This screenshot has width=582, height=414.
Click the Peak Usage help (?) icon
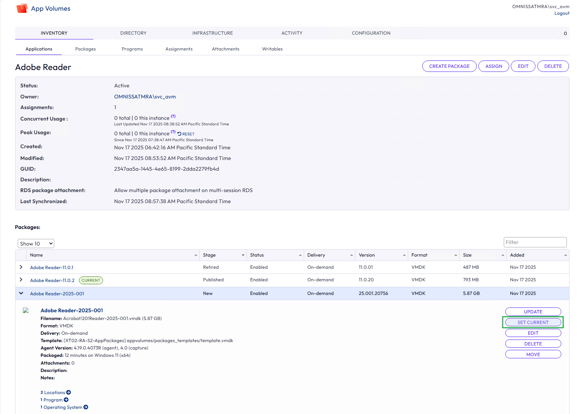173,132
